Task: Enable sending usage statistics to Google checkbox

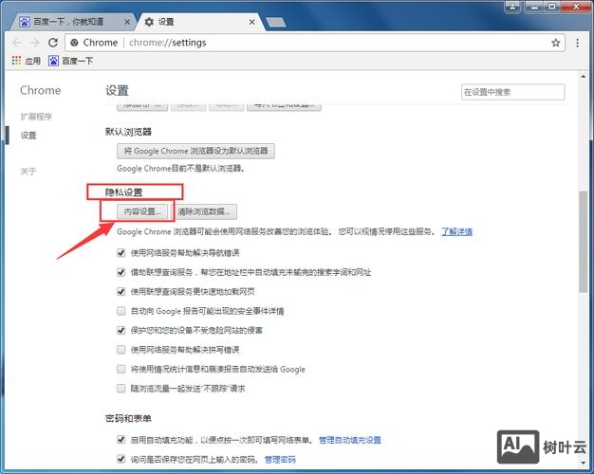Action: [x=121, y=369]
